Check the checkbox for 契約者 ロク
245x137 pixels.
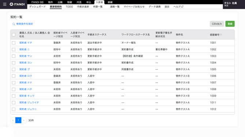pos(14,76)
